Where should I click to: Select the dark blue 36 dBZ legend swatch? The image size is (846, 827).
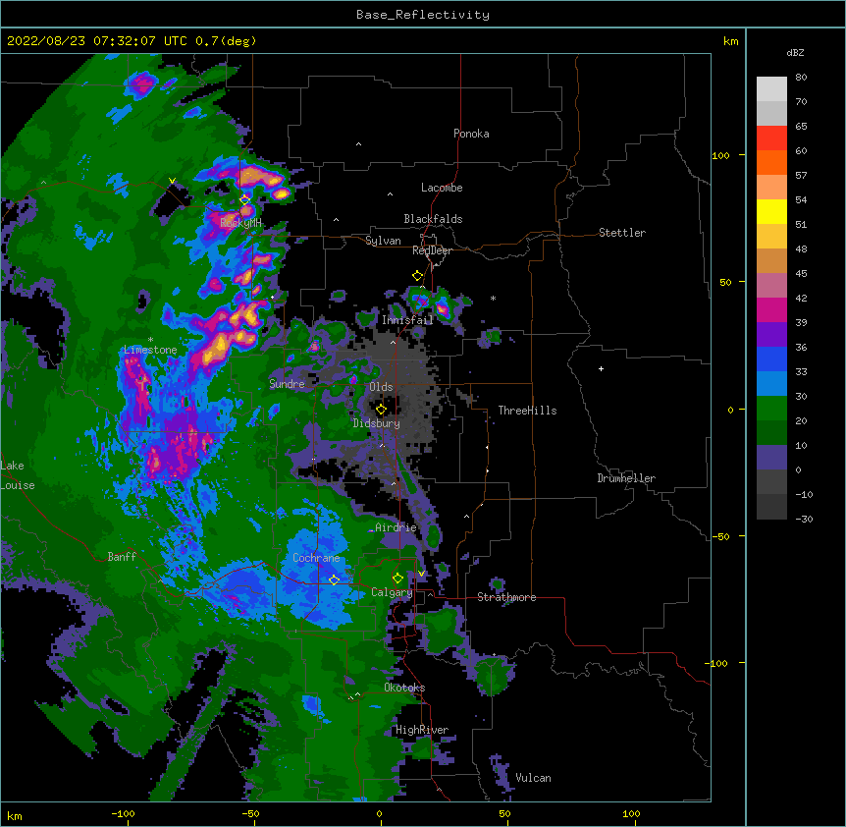click(x=771, y=358)
